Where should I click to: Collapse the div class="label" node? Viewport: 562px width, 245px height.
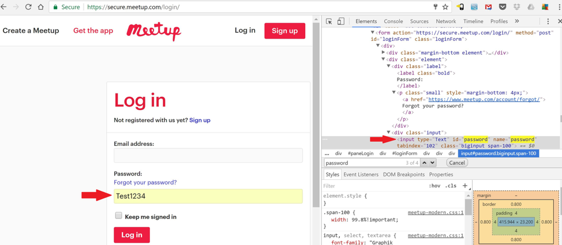[x=389, y=66]
